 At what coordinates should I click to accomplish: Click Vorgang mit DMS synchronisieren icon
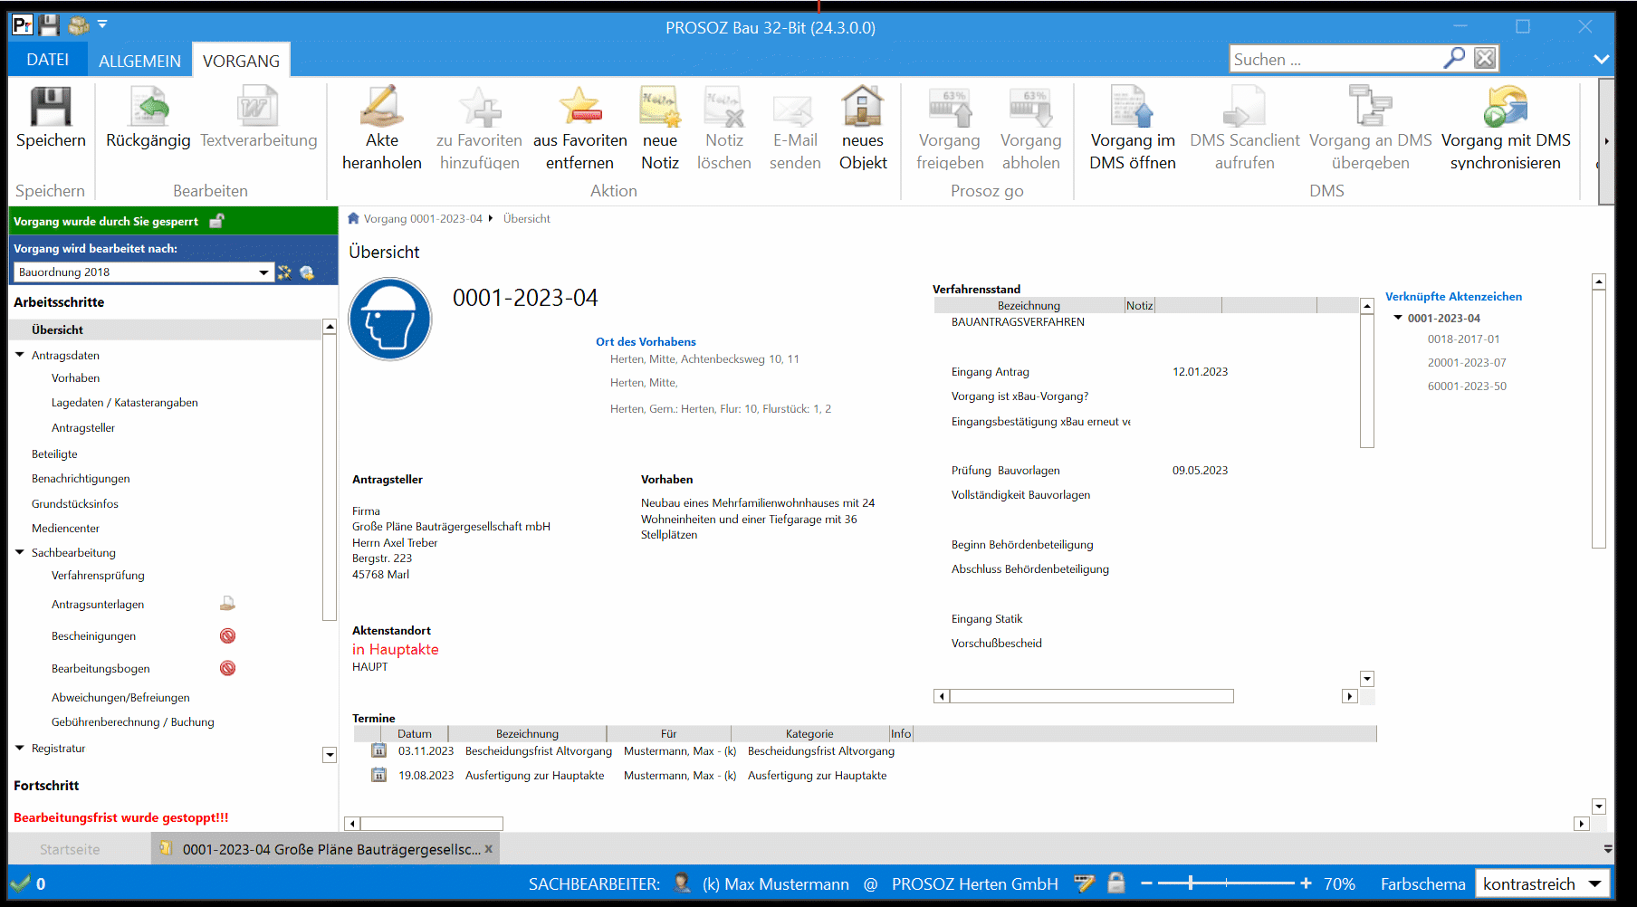1505,107
